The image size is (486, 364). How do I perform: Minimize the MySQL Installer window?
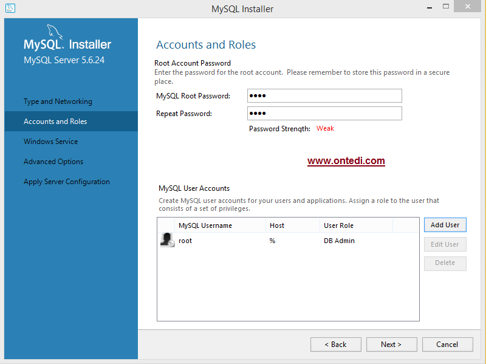(430, 7)
